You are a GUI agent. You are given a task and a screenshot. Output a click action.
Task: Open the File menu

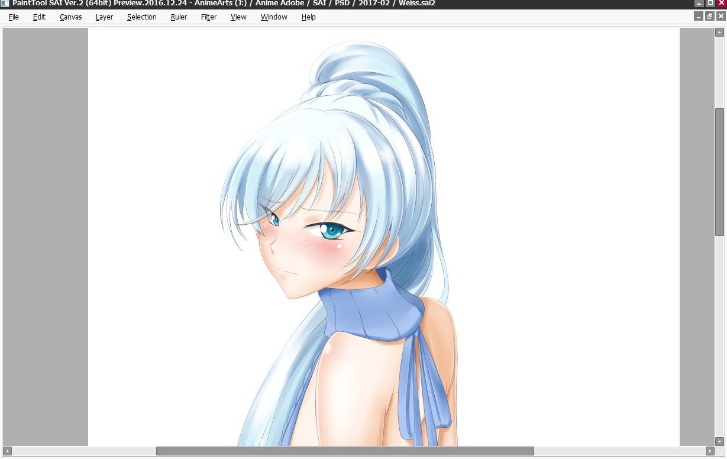click(x=14, y=17)
